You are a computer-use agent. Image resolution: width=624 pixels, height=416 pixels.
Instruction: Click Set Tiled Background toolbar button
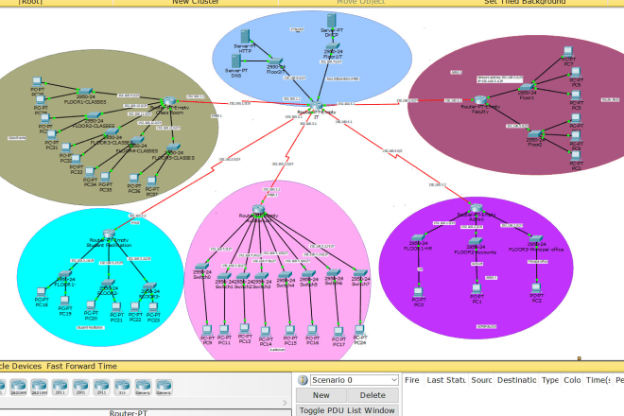[x=525, y=3]
